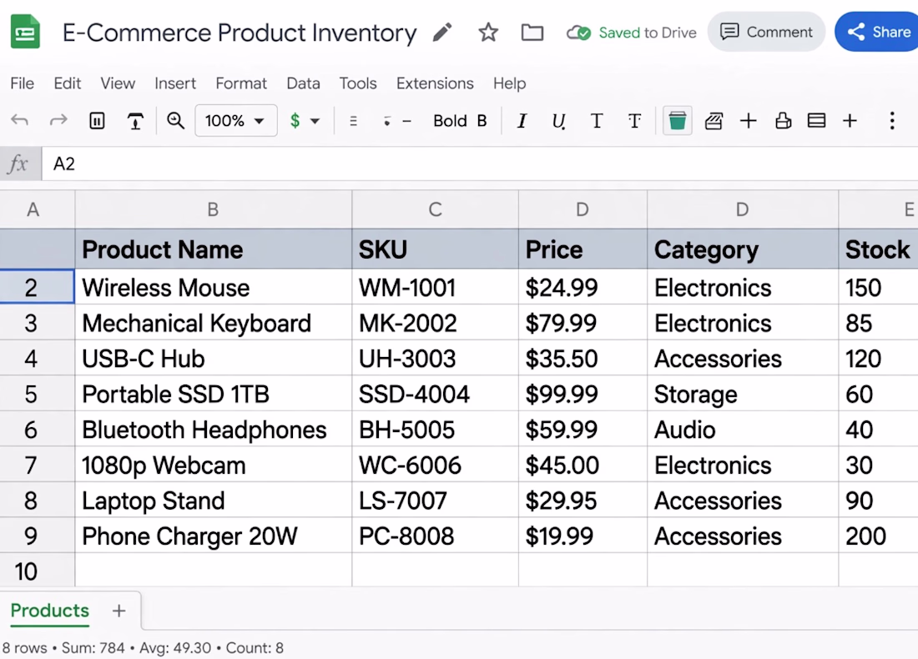Add a new sheet with the plus button
The width and height of the screenshot is (918, 659).
(119, 611)
